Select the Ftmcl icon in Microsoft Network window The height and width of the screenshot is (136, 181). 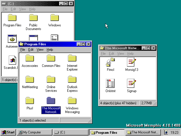[x=110, y=62]
